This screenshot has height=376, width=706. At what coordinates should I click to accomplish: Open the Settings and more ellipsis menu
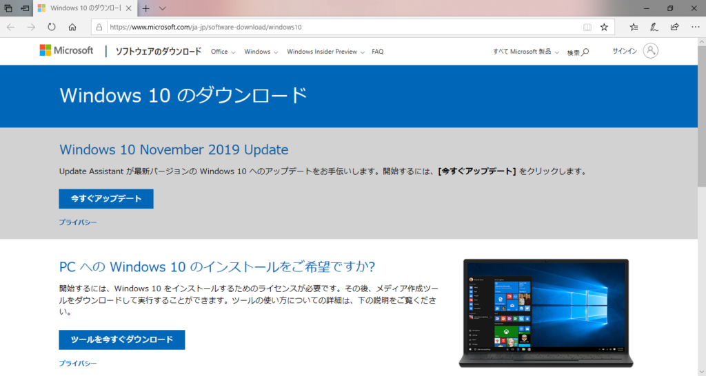tap(695, 27)
